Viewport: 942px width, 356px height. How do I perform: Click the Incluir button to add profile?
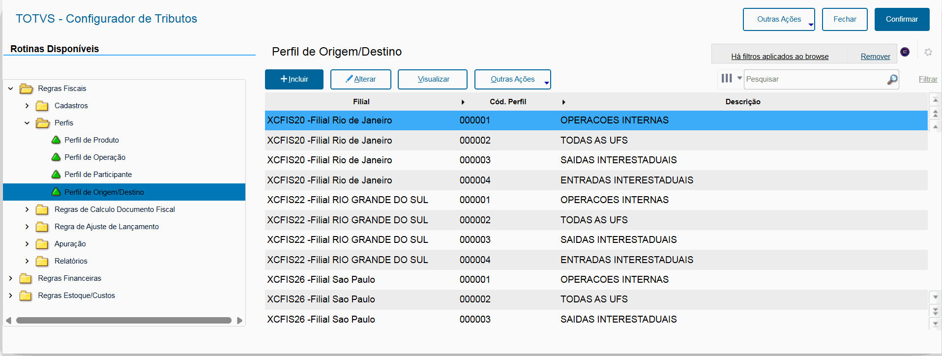294,79
